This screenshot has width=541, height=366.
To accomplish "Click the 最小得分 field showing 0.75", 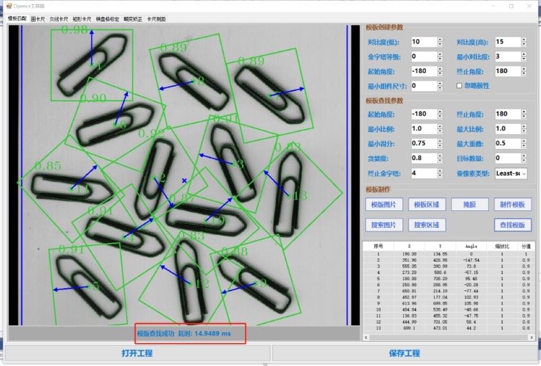I will coord(424,143).
